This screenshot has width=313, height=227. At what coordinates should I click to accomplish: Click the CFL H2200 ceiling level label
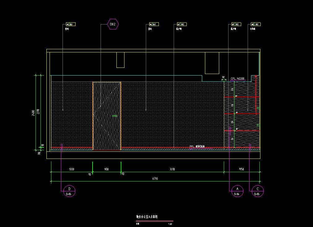coord(237,79)
